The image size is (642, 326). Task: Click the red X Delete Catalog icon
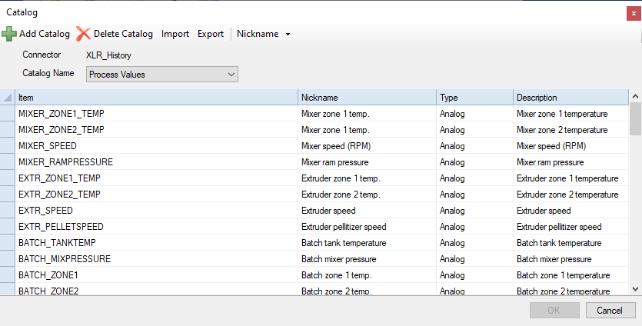83,34
